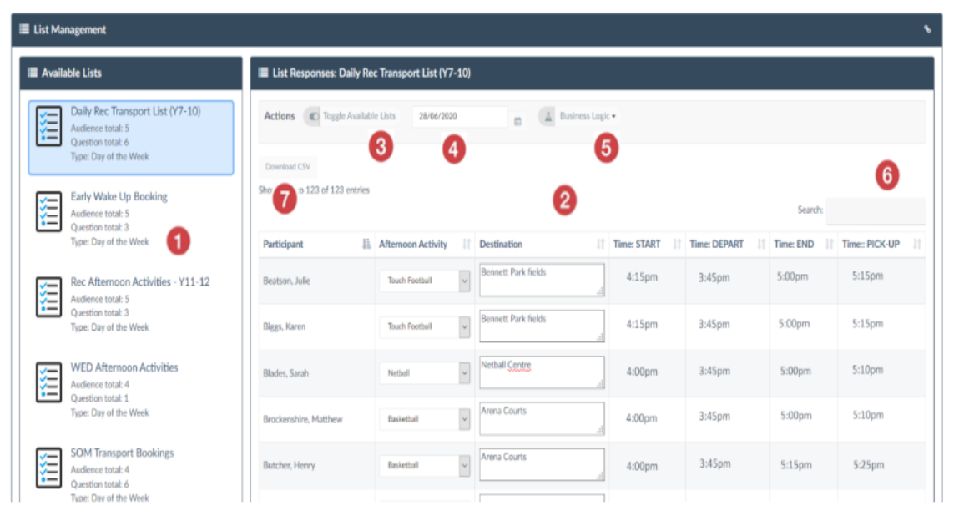Viewport: 959px width, 531px height.
Task: Click the Business Logic flask icon
Action: tap(548, 116)
